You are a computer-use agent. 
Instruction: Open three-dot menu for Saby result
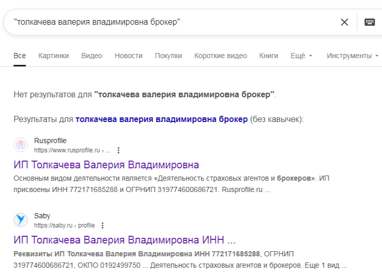pos(102,225)
